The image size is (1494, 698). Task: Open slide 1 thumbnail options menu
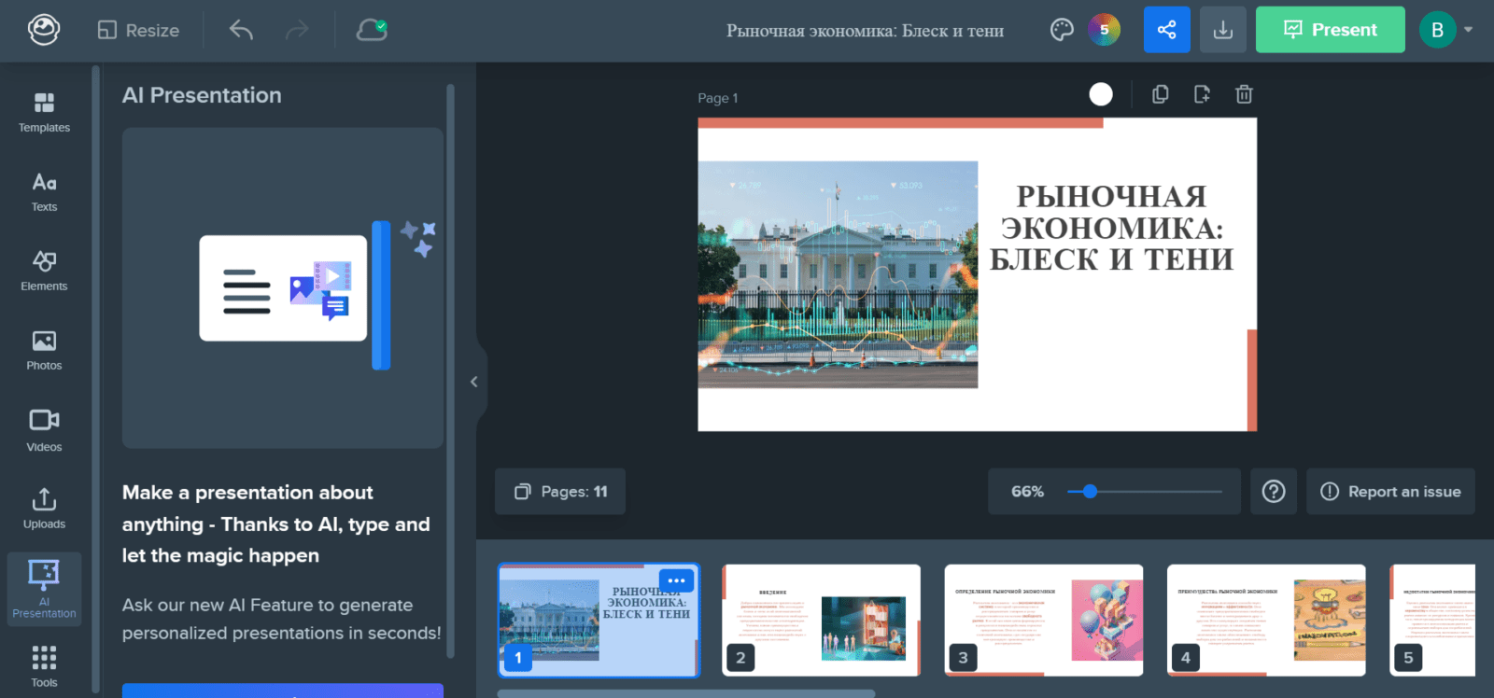676,580
